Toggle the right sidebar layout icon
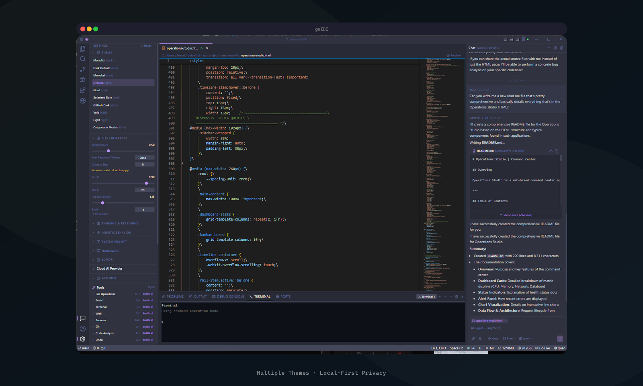The width and height of the screenshot is (643, 386). 517,39
